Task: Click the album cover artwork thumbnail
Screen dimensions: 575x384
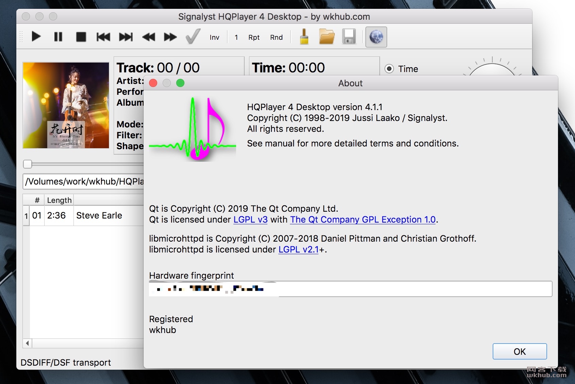Action: tap(66, 105)
